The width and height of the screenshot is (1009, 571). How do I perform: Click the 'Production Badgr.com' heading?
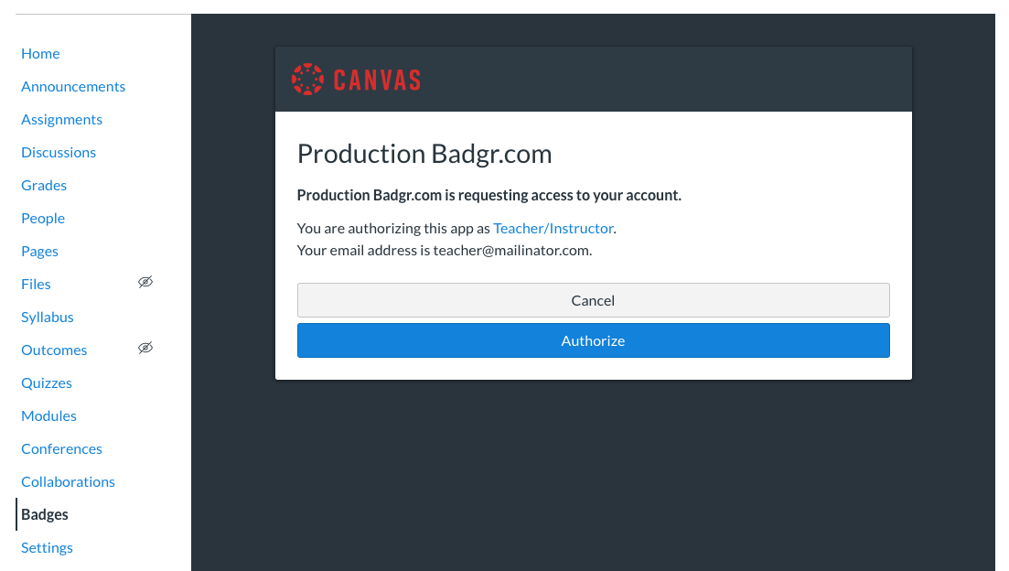click(x=424, y=154)
